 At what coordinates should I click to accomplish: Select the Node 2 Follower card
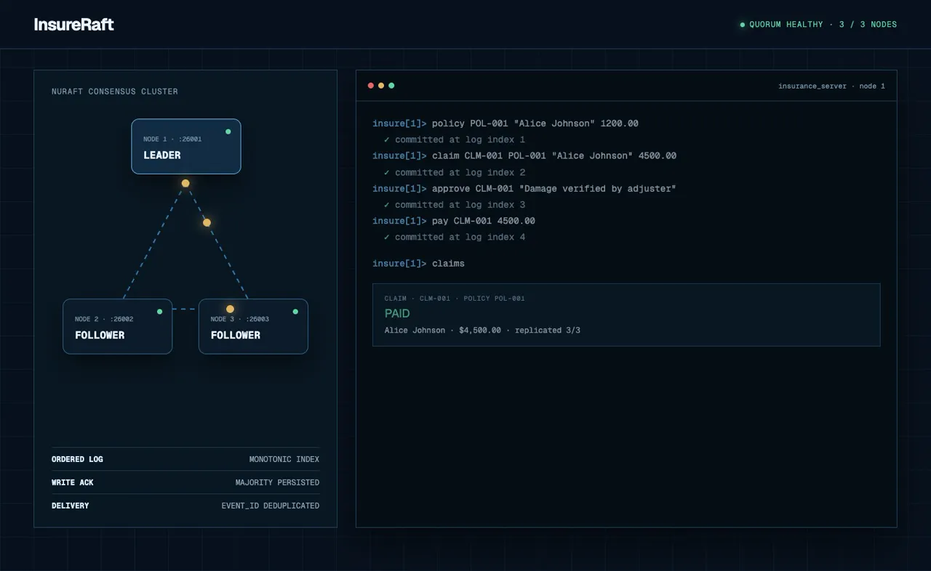pos(118,327)
